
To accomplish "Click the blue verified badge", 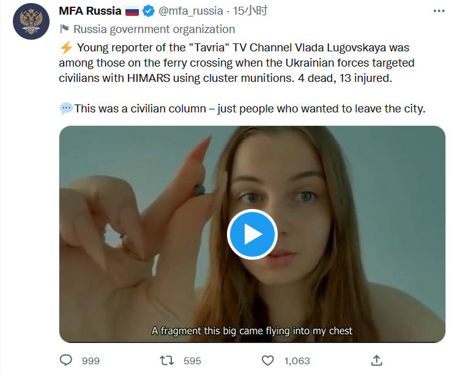I will pyautogui.click(x=148, y=11).
